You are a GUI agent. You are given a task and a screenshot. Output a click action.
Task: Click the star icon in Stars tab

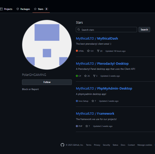click(35, 9)
